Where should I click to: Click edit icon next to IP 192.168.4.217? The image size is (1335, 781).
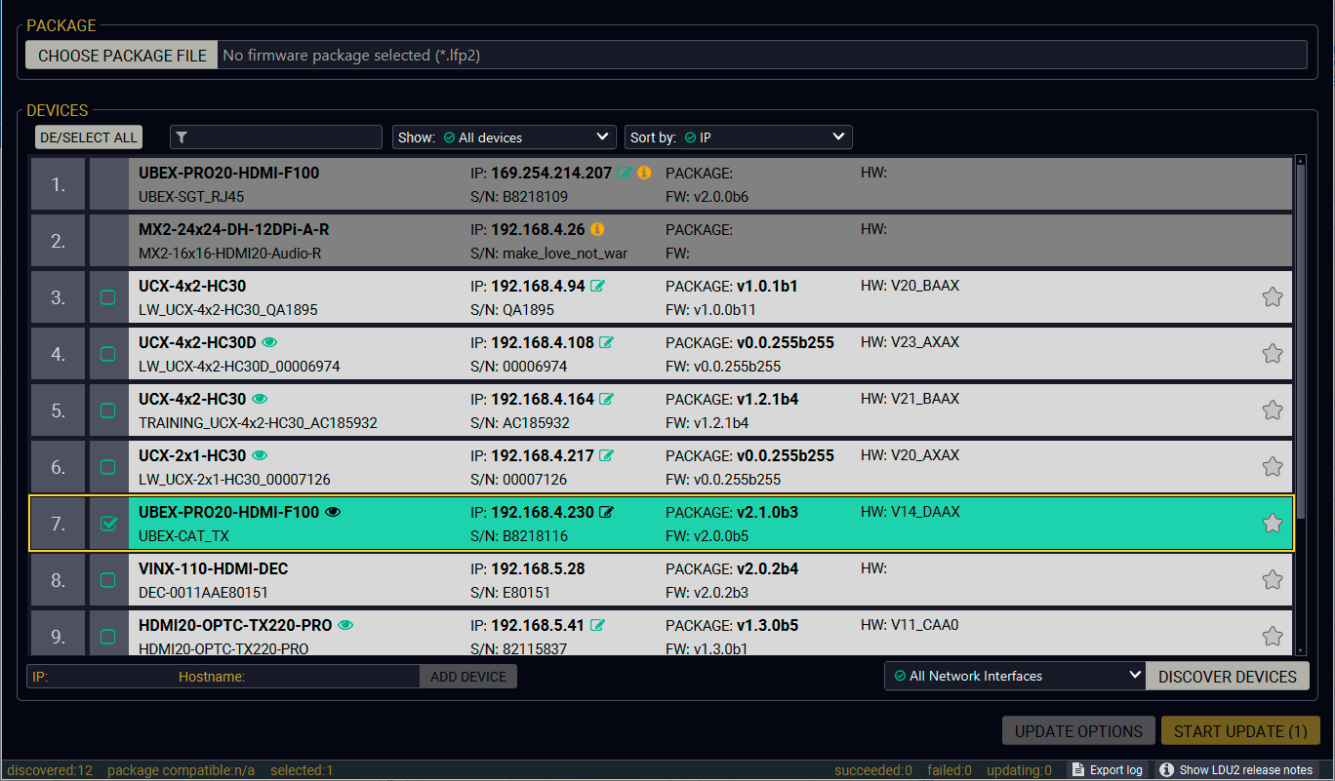(606, 455)
